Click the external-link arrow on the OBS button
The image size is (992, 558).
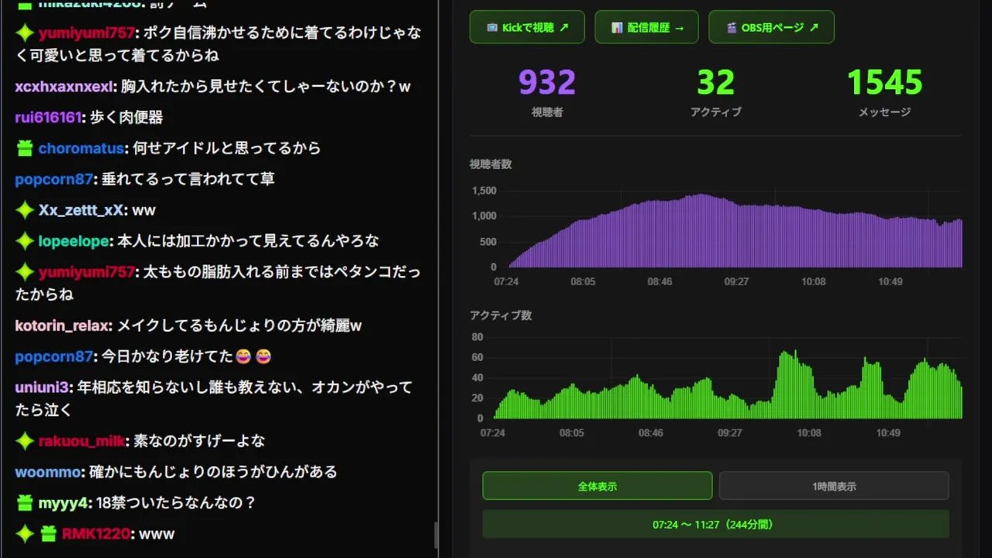click(x=814, y=28)
